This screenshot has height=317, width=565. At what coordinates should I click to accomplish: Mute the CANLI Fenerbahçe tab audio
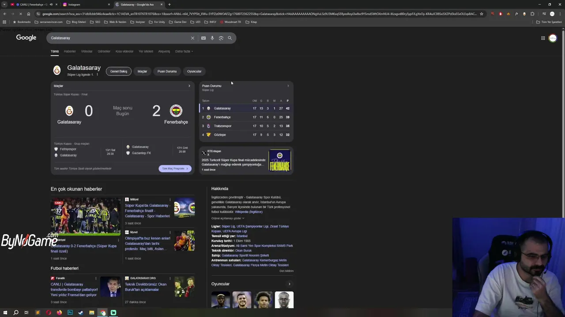[51, 4]
